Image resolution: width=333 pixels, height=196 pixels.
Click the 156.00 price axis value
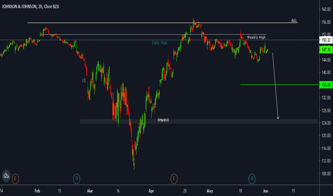click(x=326, y=22)
